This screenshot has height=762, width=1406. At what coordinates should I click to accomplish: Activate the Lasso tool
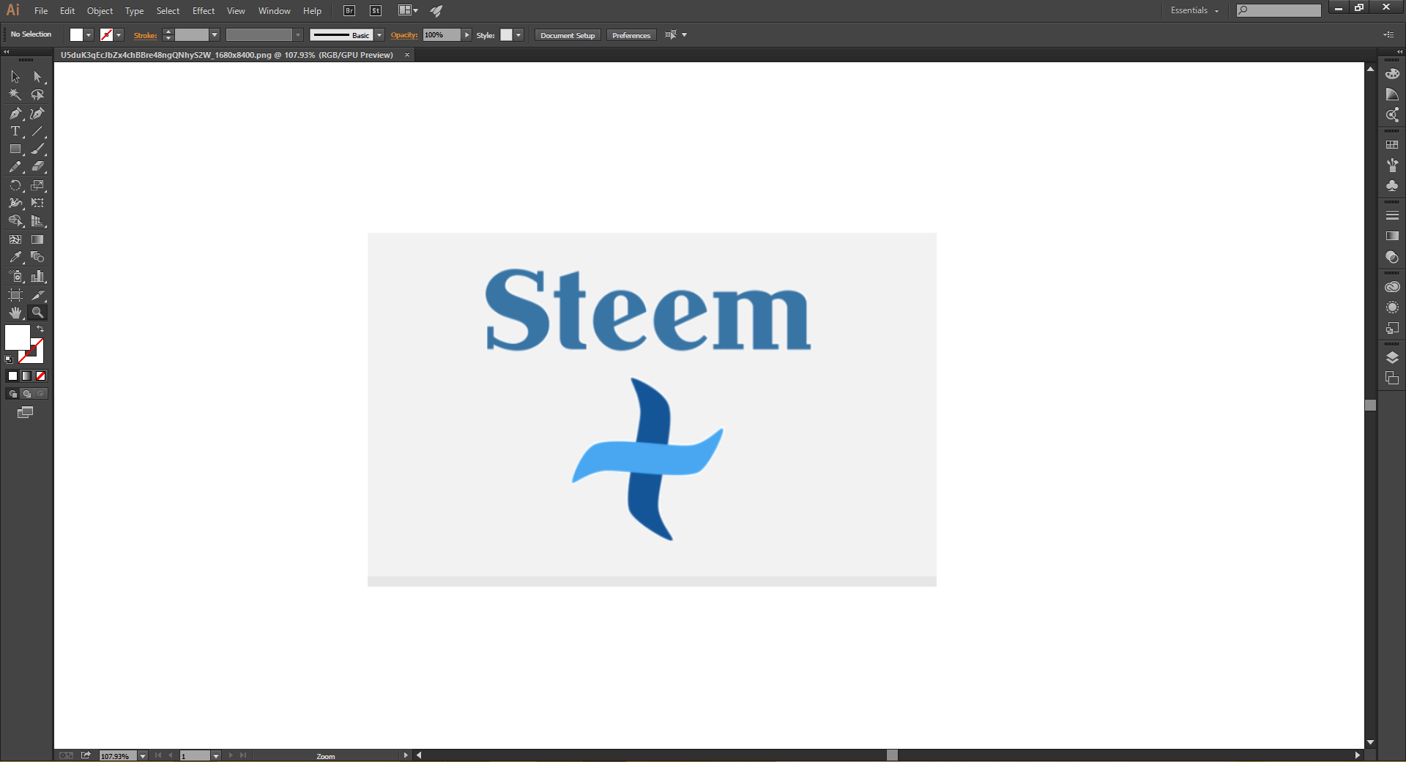click(x=37, y=94)
